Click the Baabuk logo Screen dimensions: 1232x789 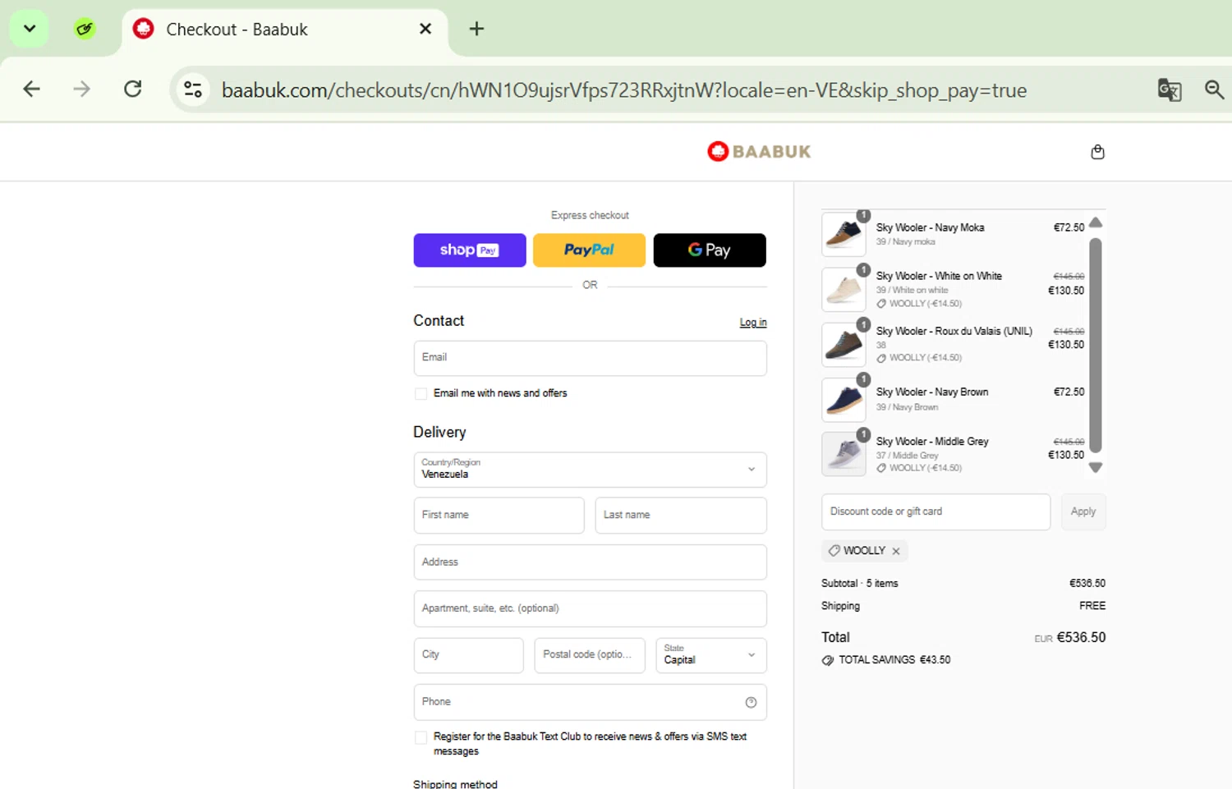coord(759,151)
